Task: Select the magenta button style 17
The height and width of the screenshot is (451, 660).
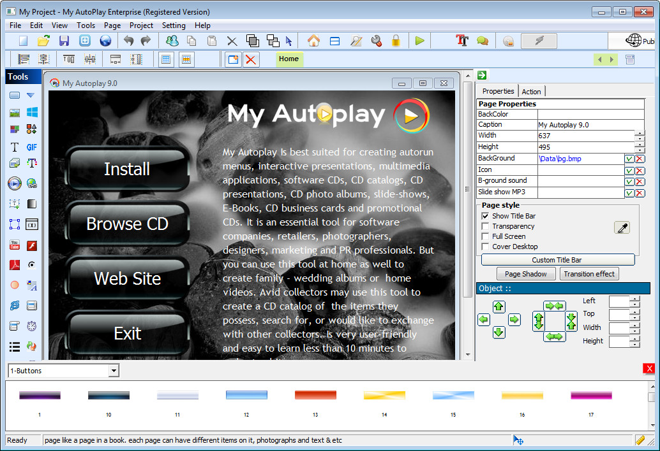Action: 591,395
